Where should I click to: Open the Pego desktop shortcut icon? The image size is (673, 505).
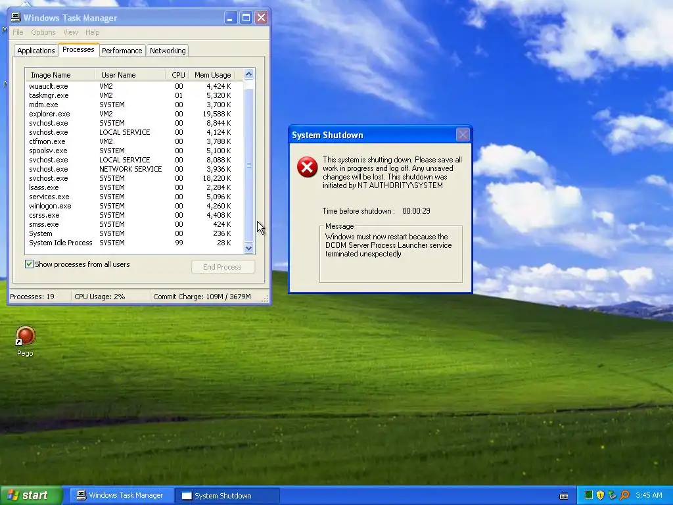(26, 336)
